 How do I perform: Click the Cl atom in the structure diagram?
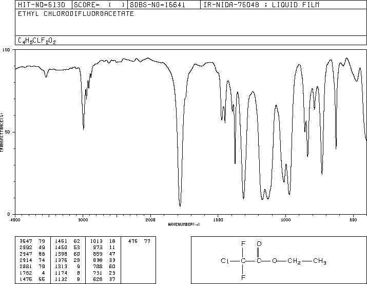[x=225, y=261]
